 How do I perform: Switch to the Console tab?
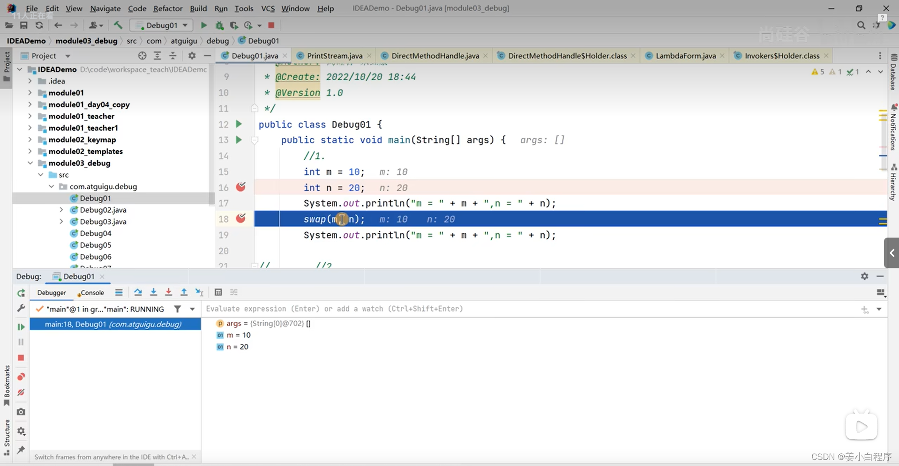[92, 293]
